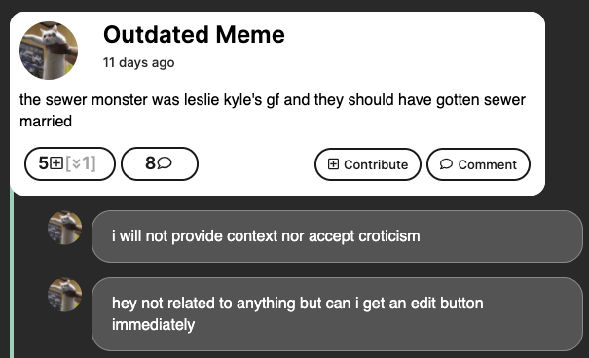Click the speech bubble icon next to 8
The width and height of the screenshot is (589, 358).
tap(165, 162)
